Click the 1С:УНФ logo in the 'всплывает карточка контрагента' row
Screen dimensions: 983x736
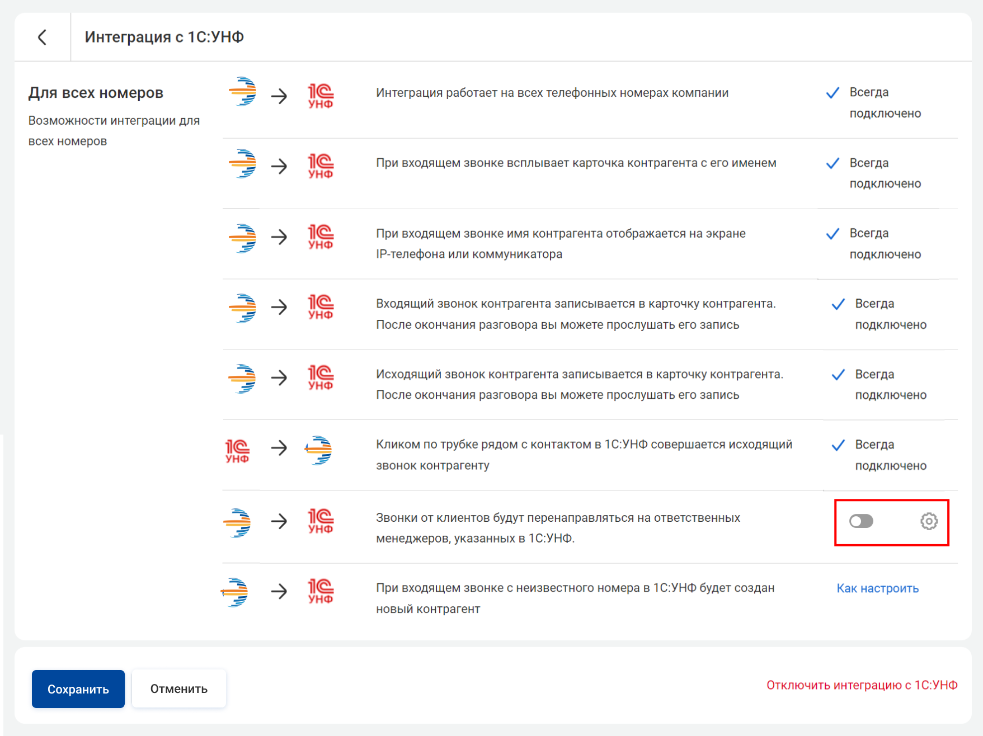pos(321,166)
